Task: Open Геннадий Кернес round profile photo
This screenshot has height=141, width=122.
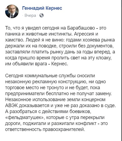Action: pyautogui.click(x=12, y=11)
